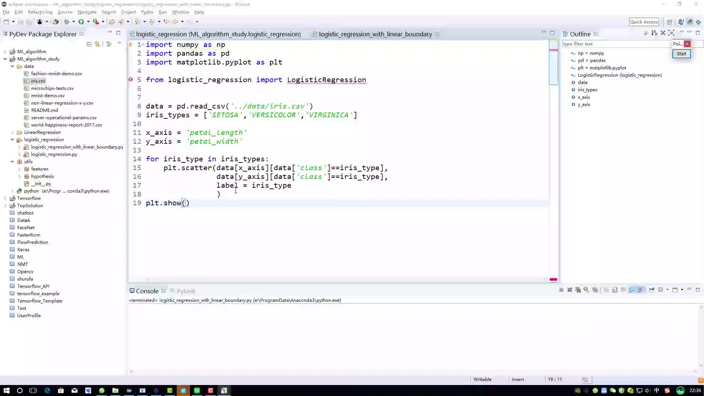Close logistic_regression_with_linear_boundary tab
The image size is (704, 396).
click(x=437, y=34)
